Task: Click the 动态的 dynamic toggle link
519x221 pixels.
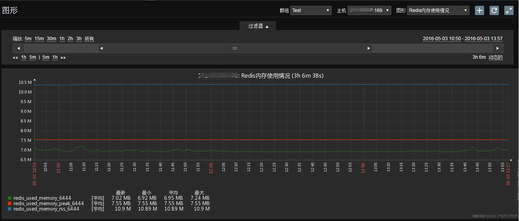Action: [x=495, y=57]
